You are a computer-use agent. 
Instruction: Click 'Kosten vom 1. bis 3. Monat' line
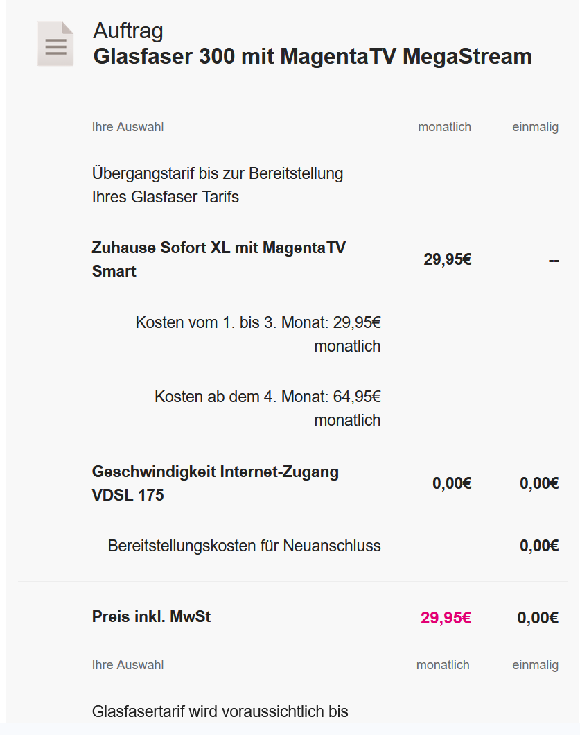tap(258, 322)
